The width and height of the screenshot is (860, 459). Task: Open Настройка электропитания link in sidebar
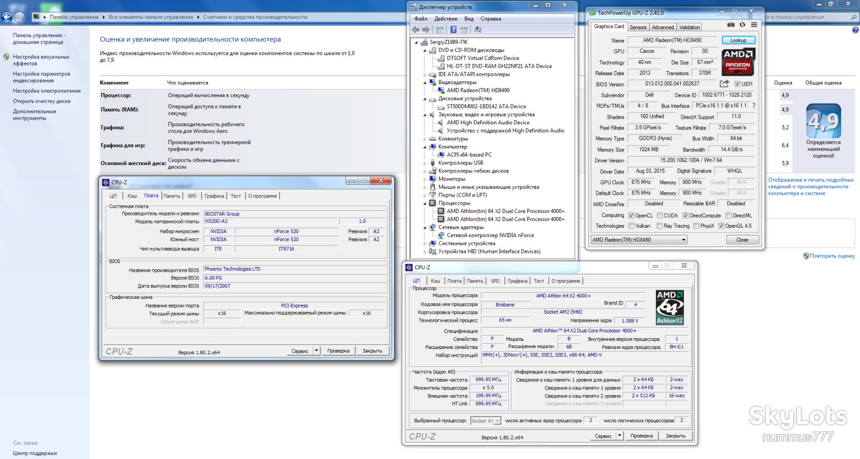pos(47,91)
